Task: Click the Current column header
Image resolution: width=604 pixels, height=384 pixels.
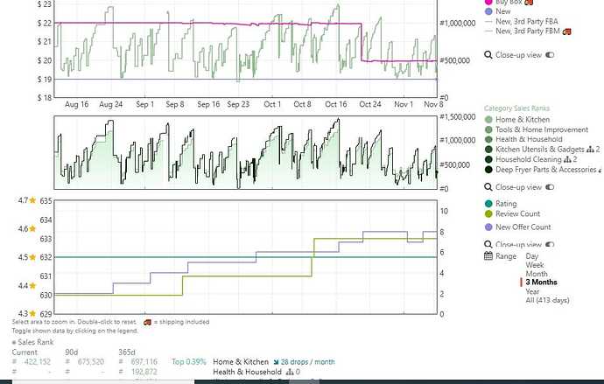Action: [x=25, y=353]
